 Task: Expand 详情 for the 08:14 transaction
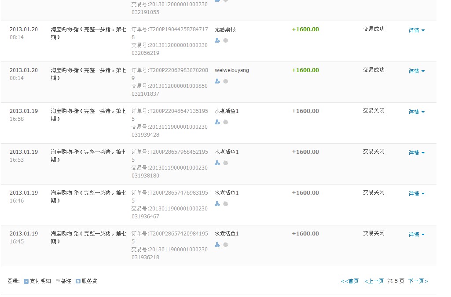click(x=416, y=30)
